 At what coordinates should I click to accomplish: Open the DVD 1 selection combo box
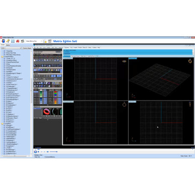11,48
